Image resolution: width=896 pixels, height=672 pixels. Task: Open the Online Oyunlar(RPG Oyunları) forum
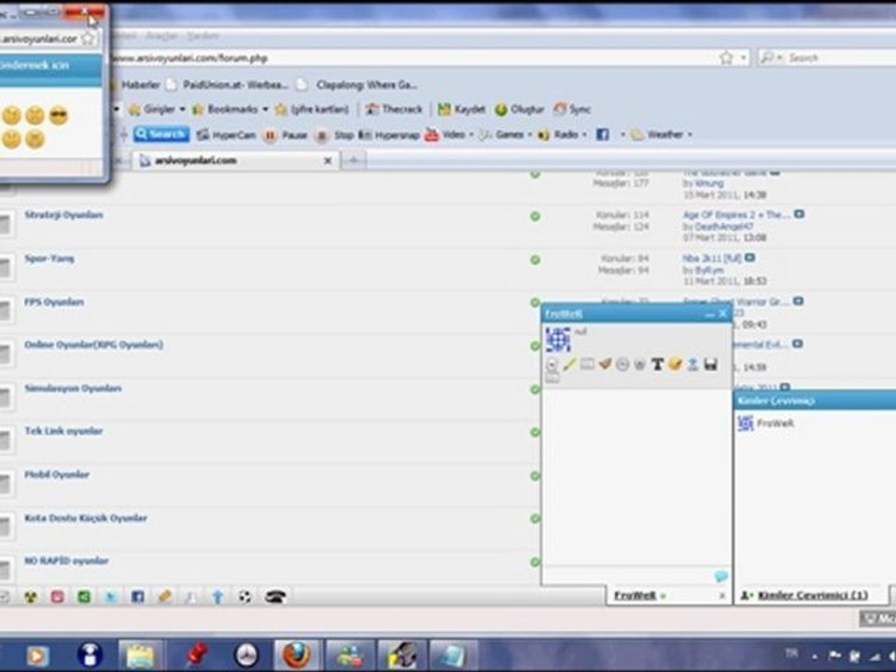[x=93, y=344]
